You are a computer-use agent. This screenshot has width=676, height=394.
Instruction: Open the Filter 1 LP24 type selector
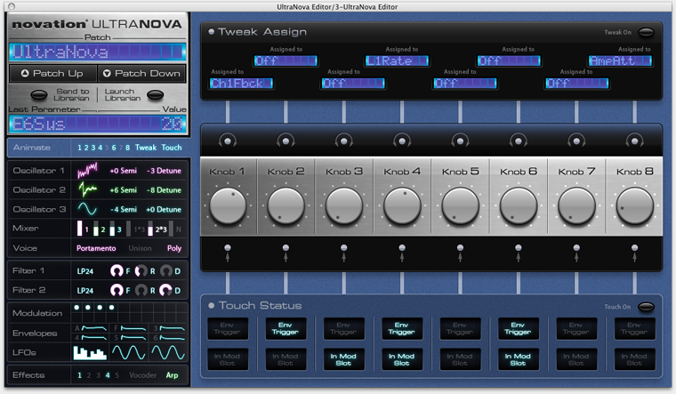point(85,271)
